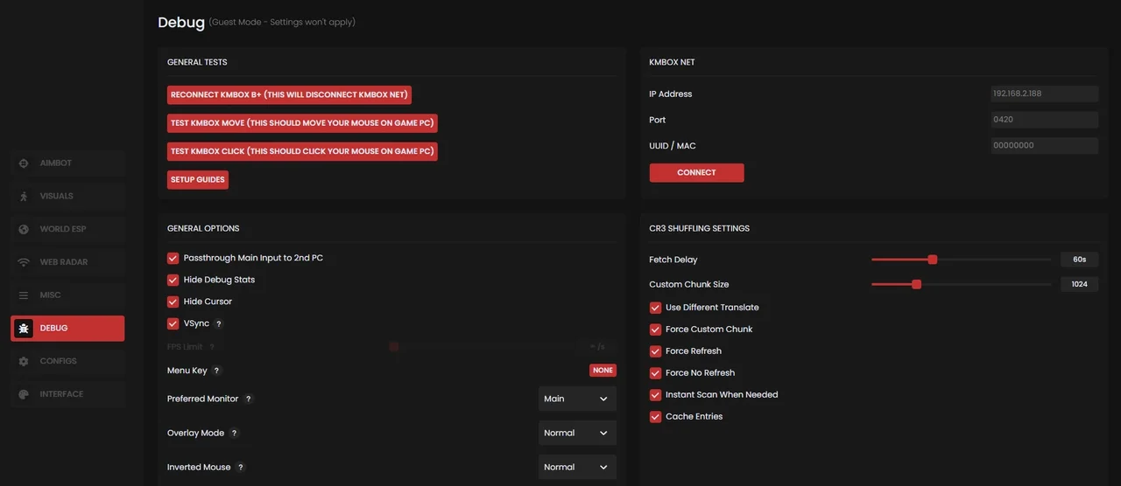Screen dimensions: 1121x486
Task: Click the Fetch Delay slider handle
Action: tap(933, 260)
